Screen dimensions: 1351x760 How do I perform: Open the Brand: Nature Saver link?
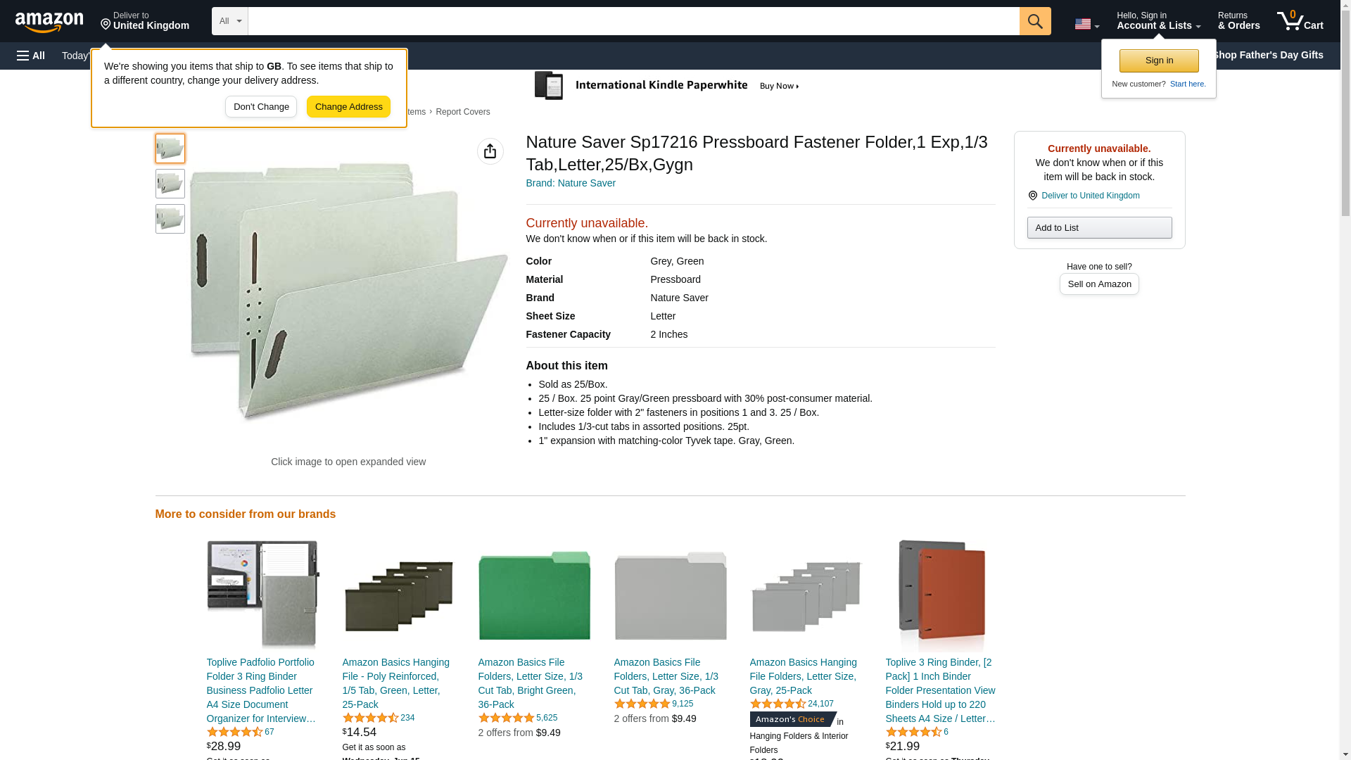[570, 183]
